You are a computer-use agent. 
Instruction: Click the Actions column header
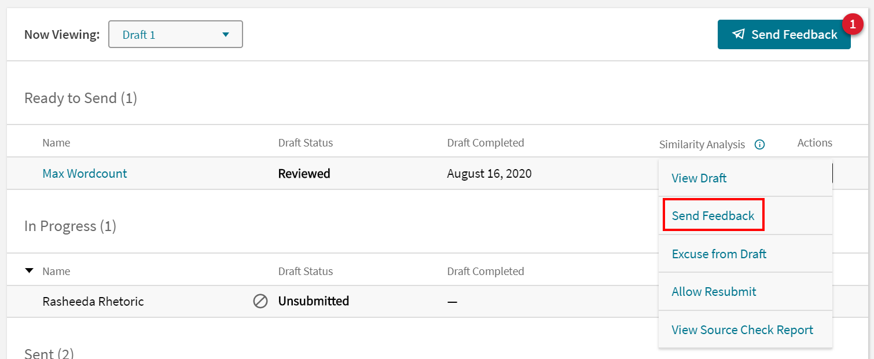[x=814, y=143]
